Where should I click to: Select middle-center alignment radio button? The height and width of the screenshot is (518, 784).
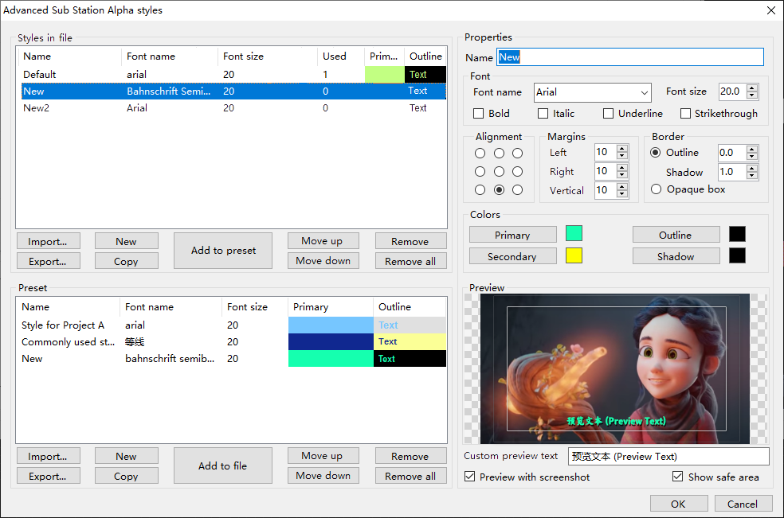[499, 171]
